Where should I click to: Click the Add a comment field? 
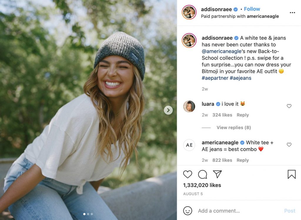point(235,211)
